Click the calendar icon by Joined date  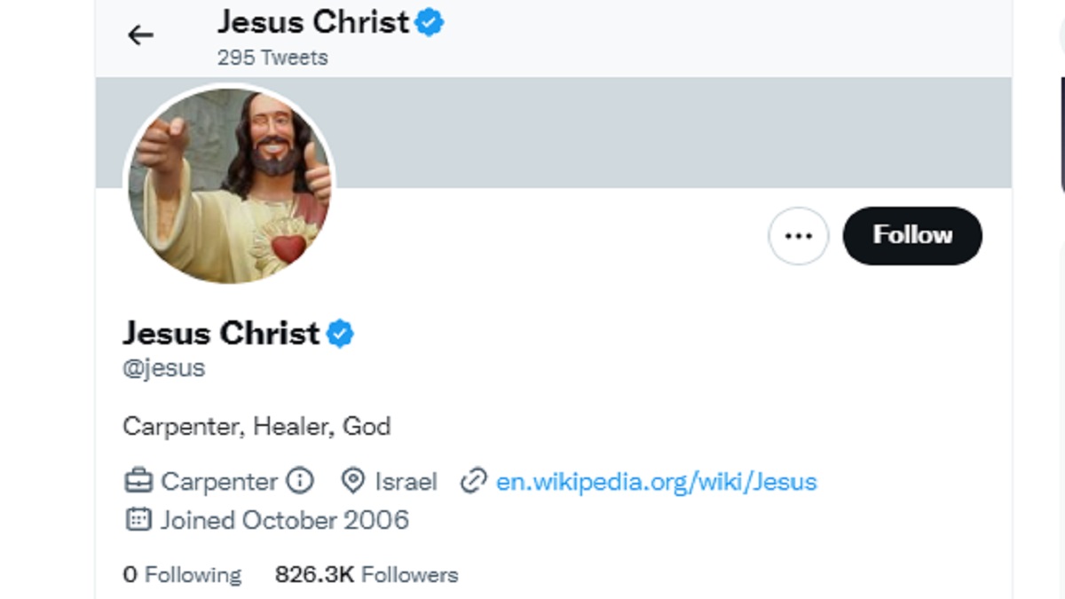(138, 519)
